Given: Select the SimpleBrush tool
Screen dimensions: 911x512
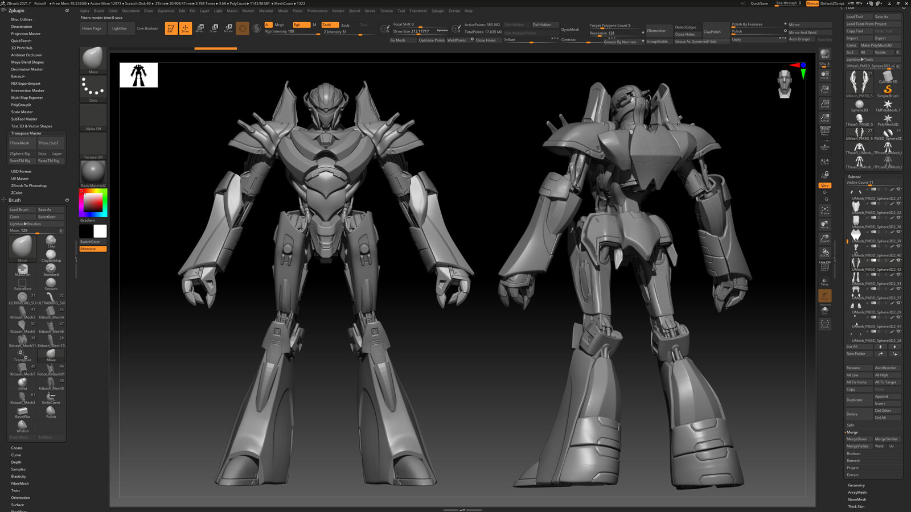Looking at the screenshot, I should (x=888, y=91).
